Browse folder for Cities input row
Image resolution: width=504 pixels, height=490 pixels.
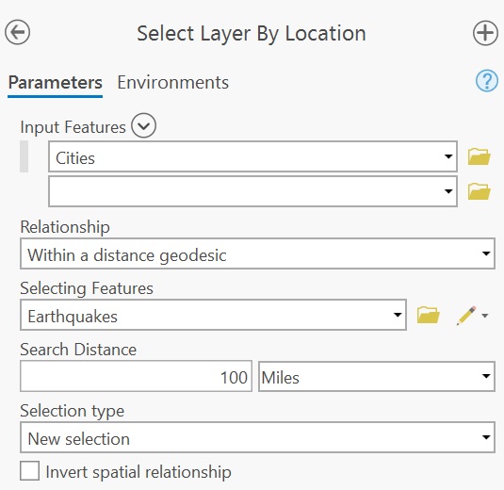pyautogui.click(x=479, y=156)
